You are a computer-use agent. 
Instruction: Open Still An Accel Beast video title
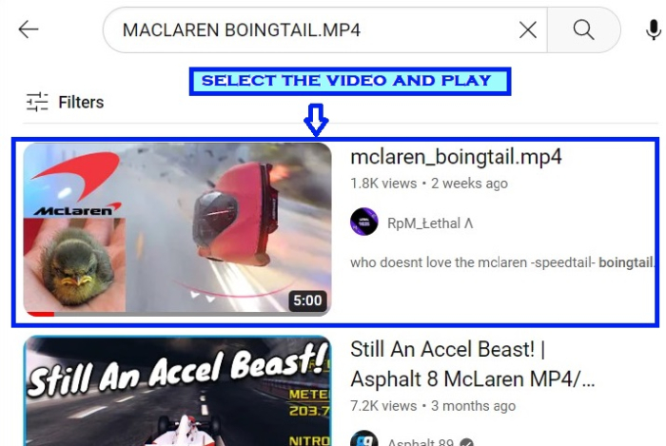pos(472,364)
